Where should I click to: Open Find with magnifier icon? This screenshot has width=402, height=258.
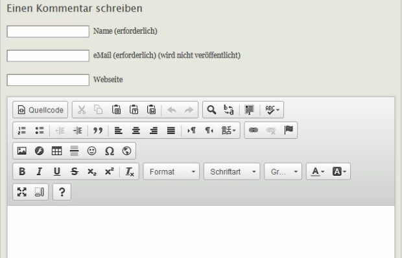(211, 110)
